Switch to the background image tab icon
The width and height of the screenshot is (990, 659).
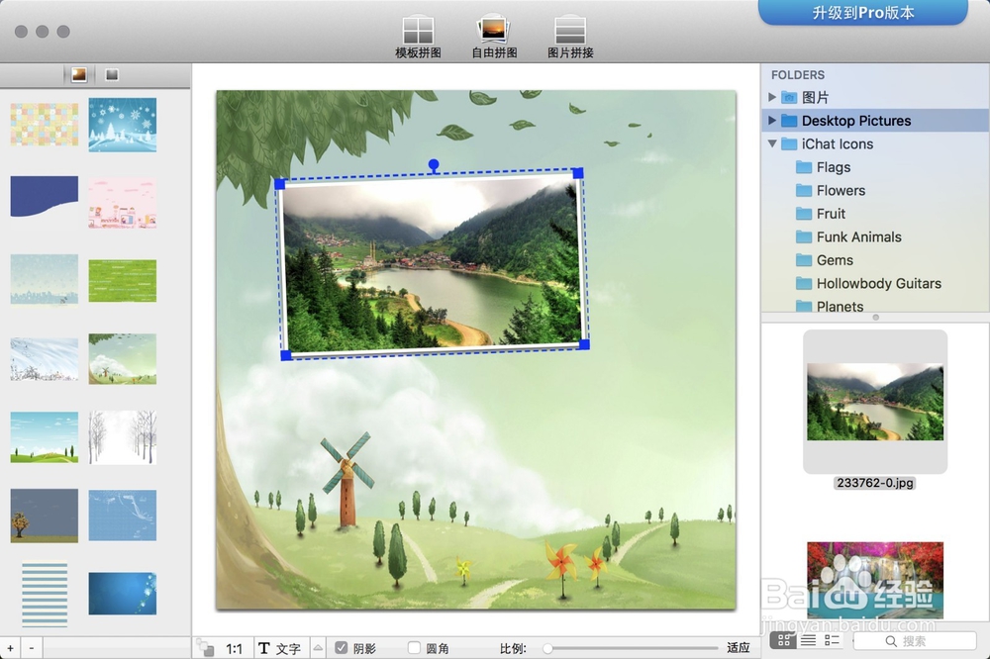tap(79, 75)
